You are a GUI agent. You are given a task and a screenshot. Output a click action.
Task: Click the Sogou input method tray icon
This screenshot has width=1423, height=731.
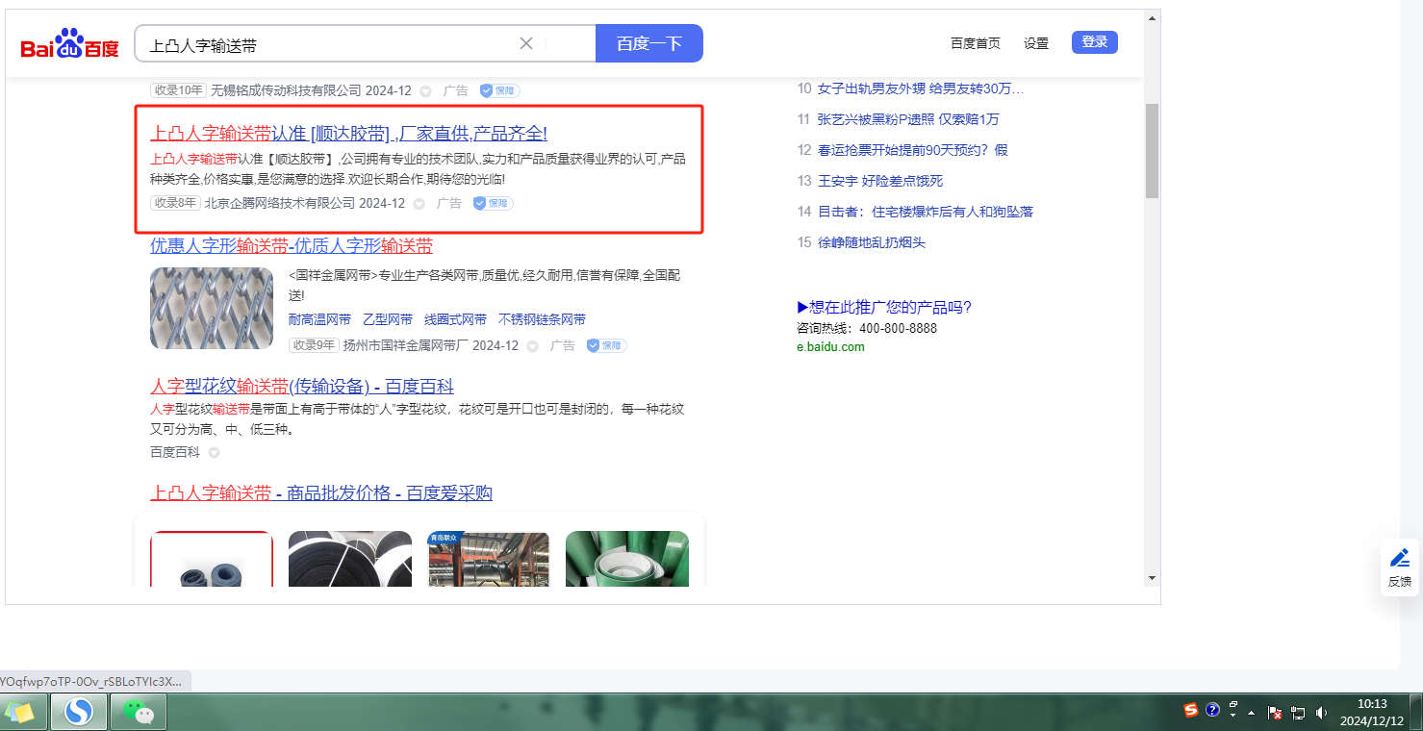[x=1191, y=711]
